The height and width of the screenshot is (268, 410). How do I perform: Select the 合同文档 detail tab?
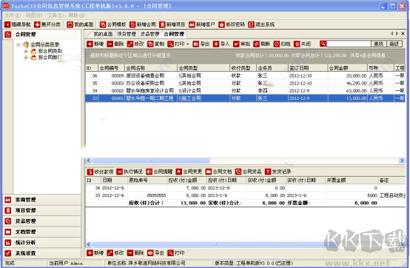[x=219, y=172]
